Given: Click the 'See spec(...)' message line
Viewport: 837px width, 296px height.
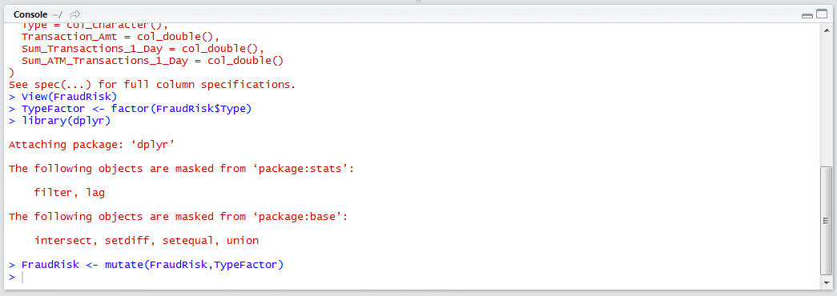Looking at the screenshot, I should point(152,84).
